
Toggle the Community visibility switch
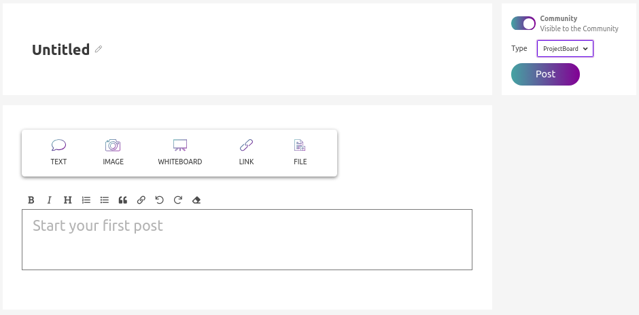click(523, 23)
